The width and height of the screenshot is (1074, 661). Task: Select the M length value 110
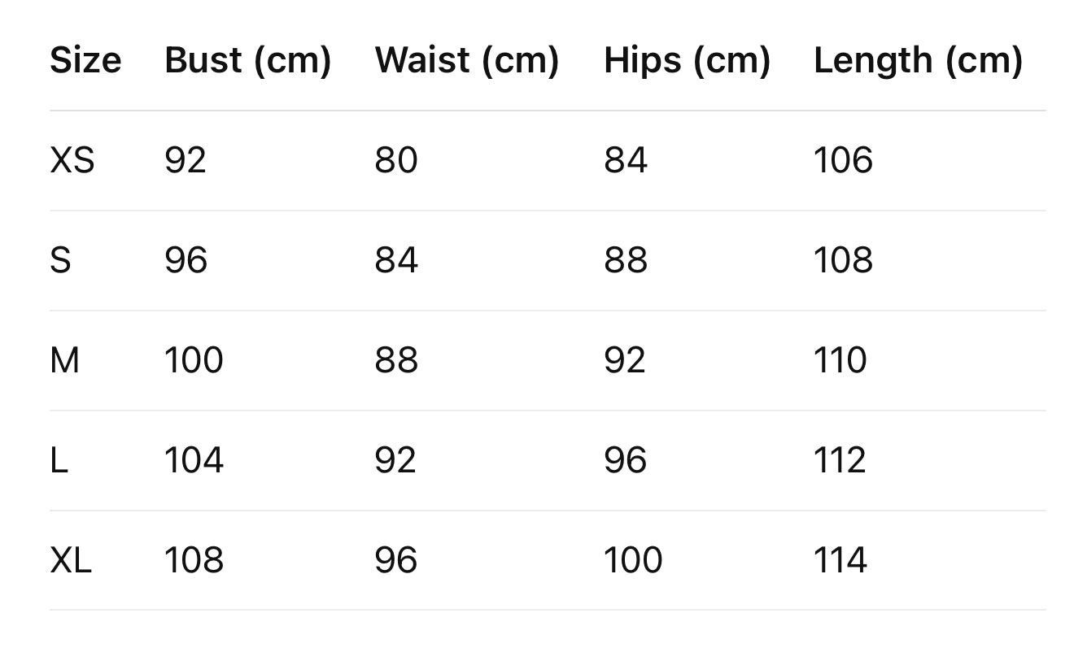point(840,360)
